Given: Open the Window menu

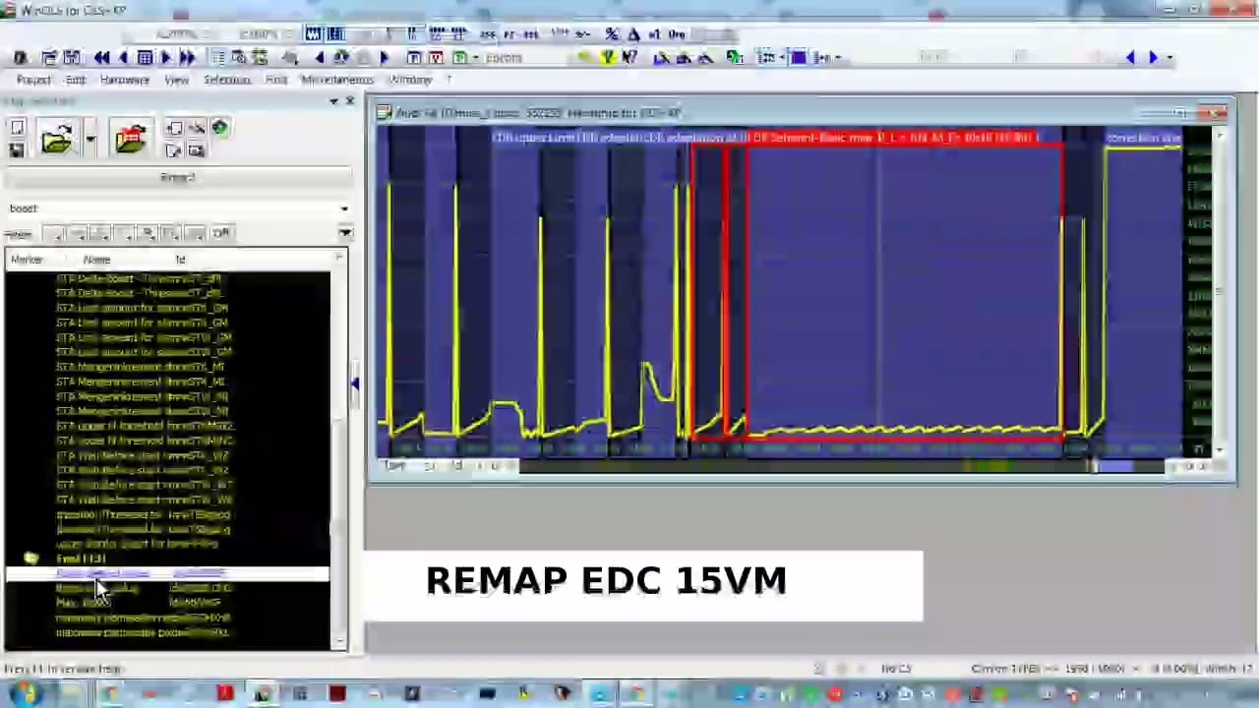Looking at the screenshot, I should (x=410, y=80).
